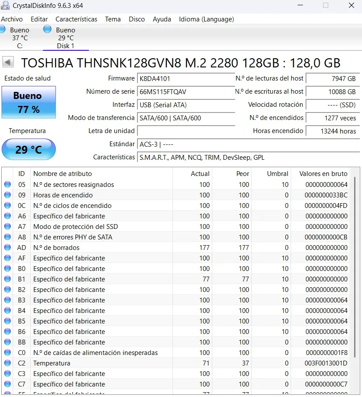This screenshot has width=362, height=397.
Task: Click the power-on hours 13244 horas
Action: coord(333,131)
